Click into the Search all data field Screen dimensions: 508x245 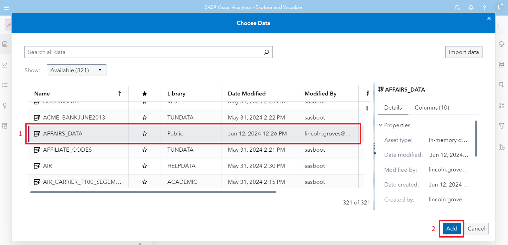142,52
